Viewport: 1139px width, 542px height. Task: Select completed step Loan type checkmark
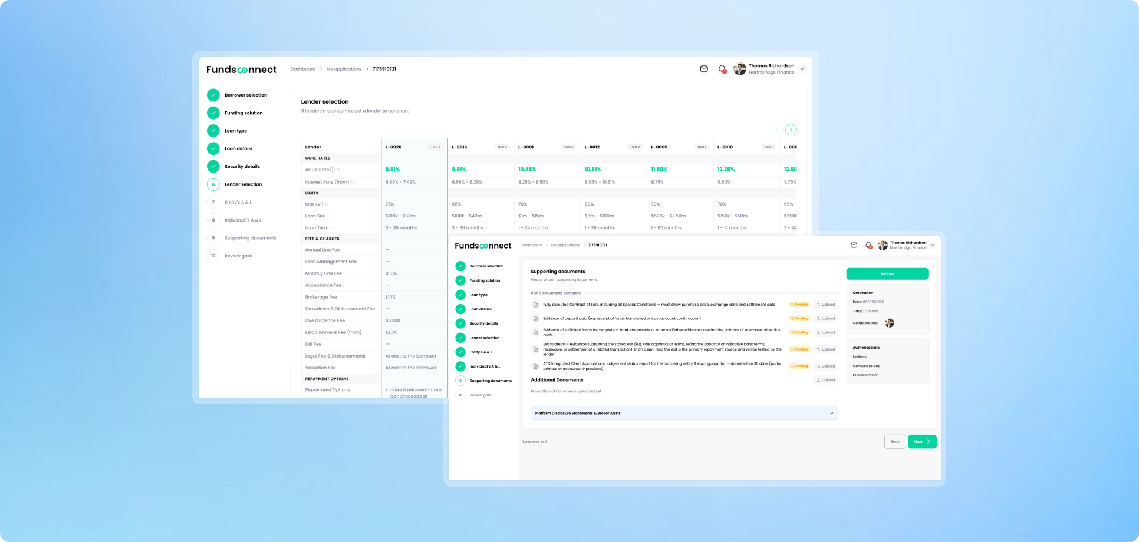213,131
